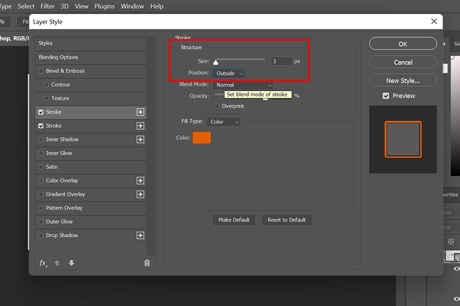Open the Position dropdown set to Outside

pyautogui.click(x=229, y=73)
